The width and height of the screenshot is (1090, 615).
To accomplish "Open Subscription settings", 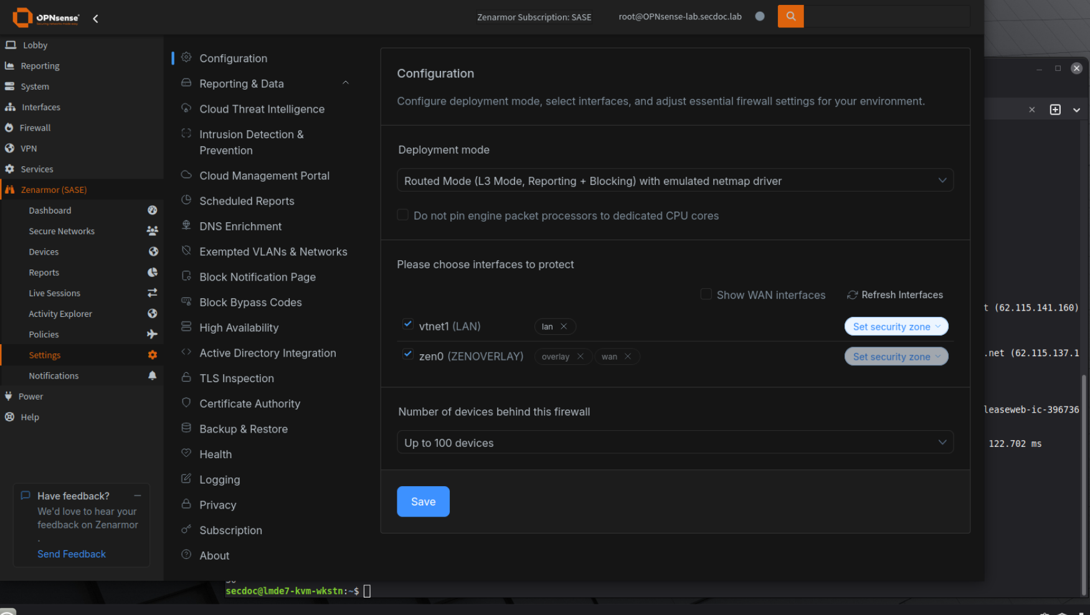I will 230,530.
